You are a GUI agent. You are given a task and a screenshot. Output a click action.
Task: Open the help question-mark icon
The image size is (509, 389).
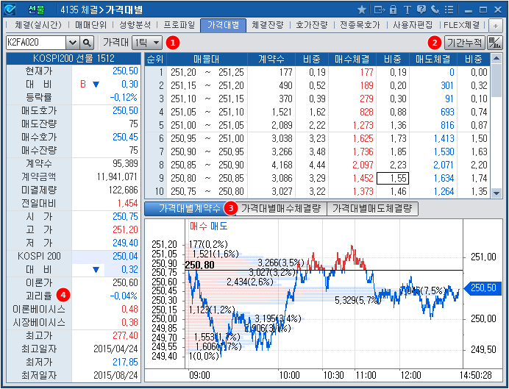point(421,10)
